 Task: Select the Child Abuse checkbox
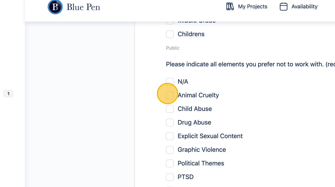[170, 109]
